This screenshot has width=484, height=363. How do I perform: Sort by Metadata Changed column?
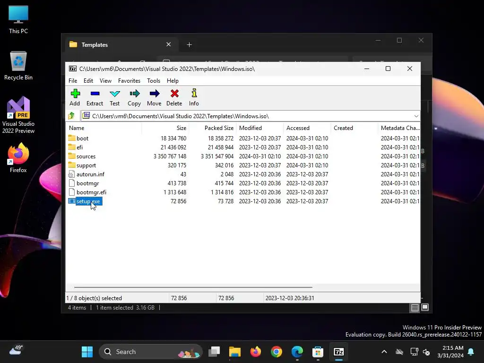(399, 128)
